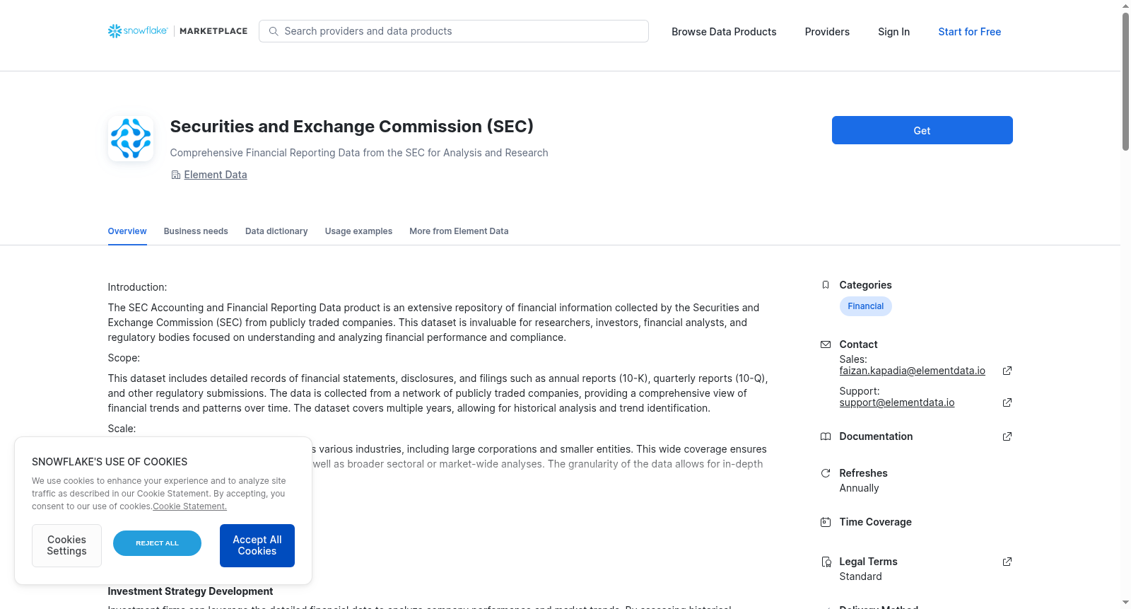Click the Documentation label
This screenshot has height=609, width=1131.
pyautogui.click(x=876, y=436)
